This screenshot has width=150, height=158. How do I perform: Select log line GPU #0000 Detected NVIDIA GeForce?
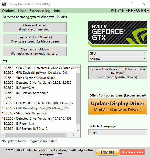click(x=39, y=68)
